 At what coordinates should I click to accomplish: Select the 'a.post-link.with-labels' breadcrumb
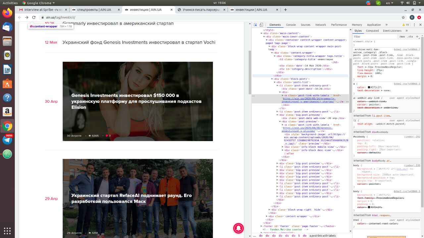(323, 236)
